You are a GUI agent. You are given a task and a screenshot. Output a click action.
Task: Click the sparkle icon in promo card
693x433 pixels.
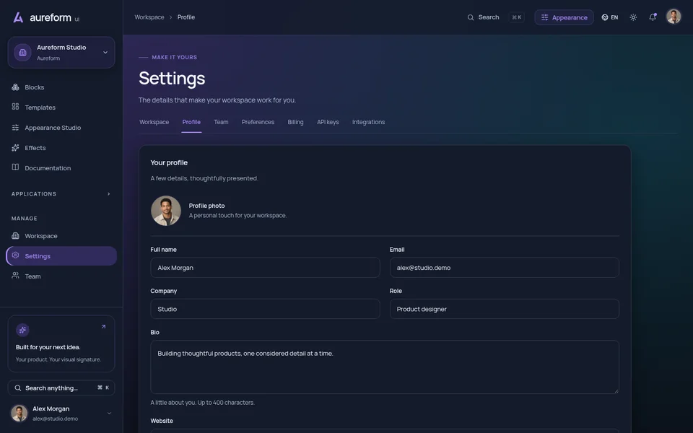[x=22, y=330]
